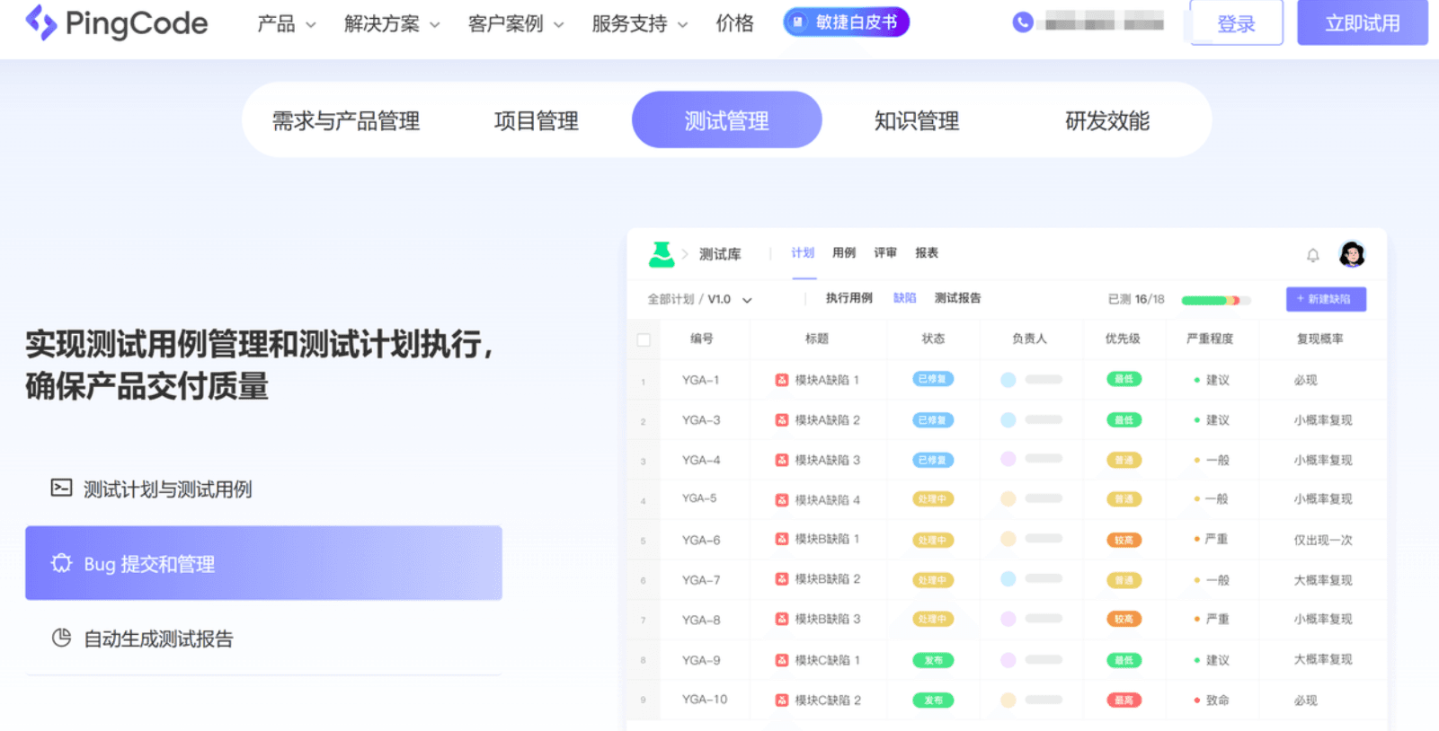
Task: Open the 测试报告 sub-tab
Action: (958, 298)
